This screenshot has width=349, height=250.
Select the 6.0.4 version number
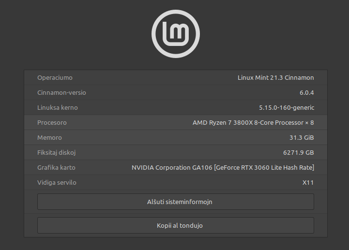(x=306, y=92)
